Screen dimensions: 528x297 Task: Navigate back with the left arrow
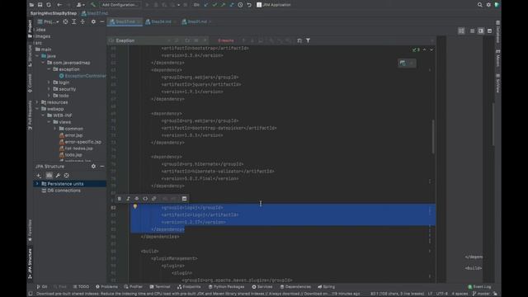59,5
